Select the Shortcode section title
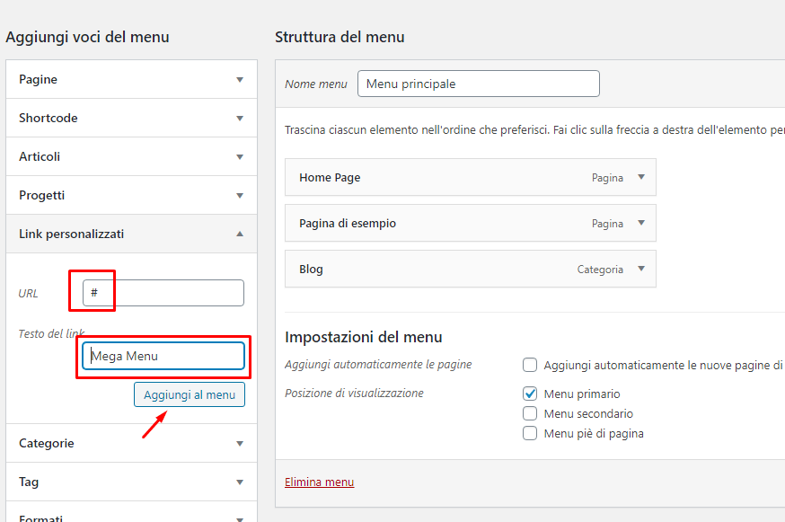This screenshot has height=522, width=785. click(x=49, y=118)
